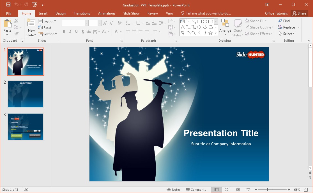The image size is (313, 193).
Task: Open the Shape Effects menu
Action: point(259,34)
